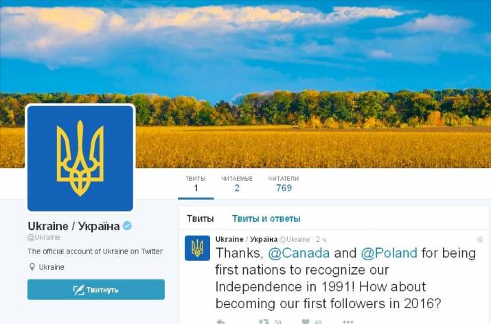Click the reply arrow icon under the tweet

point(220,321)
